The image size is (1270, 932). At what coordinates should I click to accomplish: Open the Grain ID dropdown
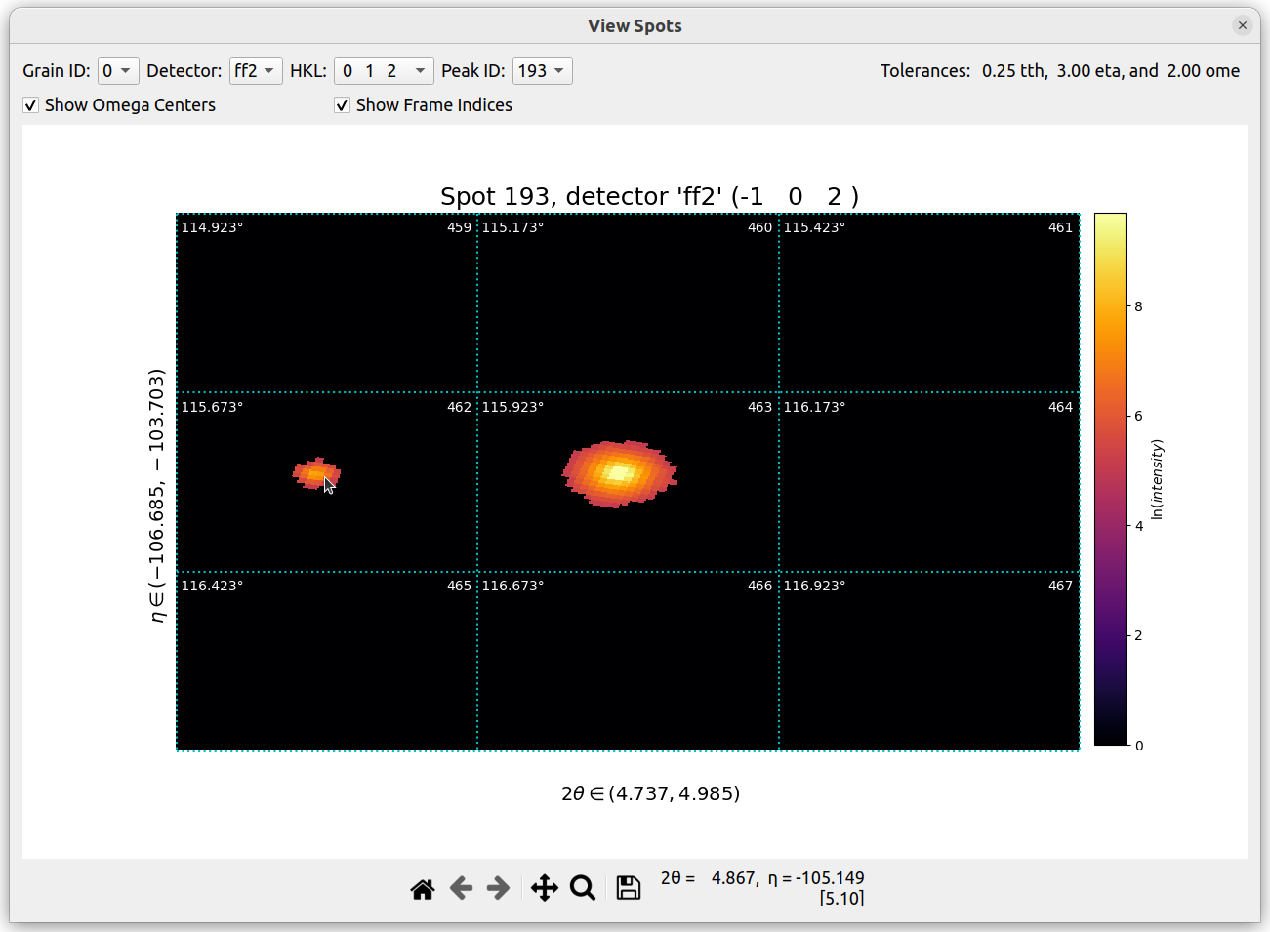pos(118,71)
